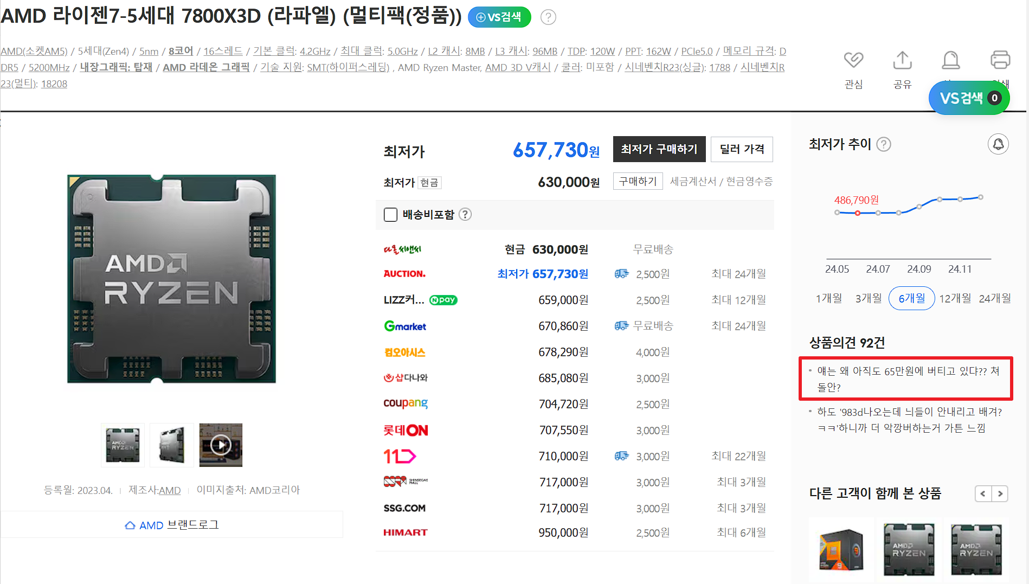Open help icon next to 최저가 추이
1029x584 pixels.
(884, 144)
